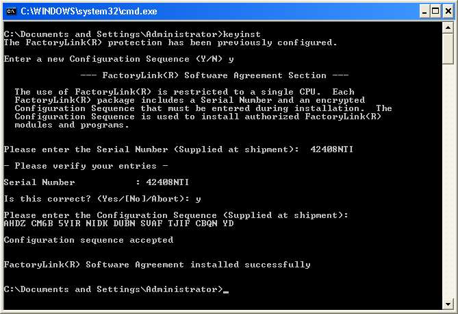Click the Software Agreement Section heading

pos(214,75)
